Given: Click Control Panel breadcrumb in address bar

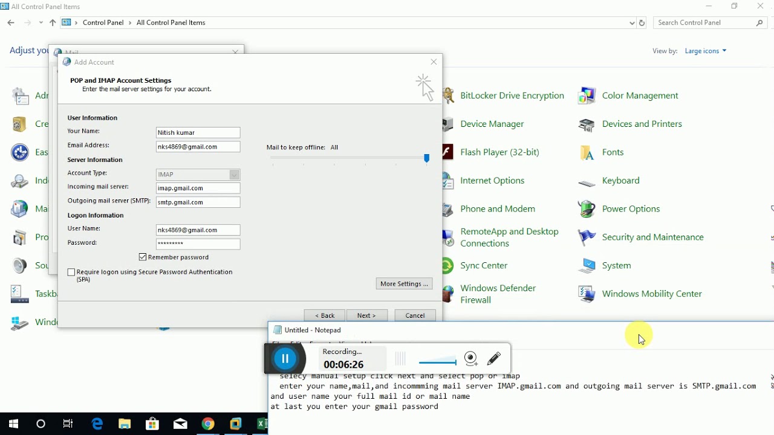Looking at the screenshot, I should [x=103, y=23].
